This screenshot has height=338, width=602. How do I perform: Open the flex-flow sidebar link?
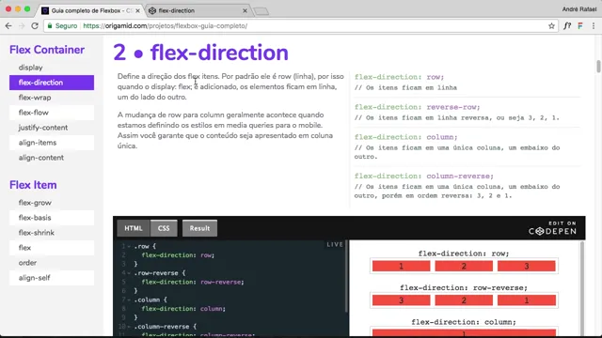52,113
